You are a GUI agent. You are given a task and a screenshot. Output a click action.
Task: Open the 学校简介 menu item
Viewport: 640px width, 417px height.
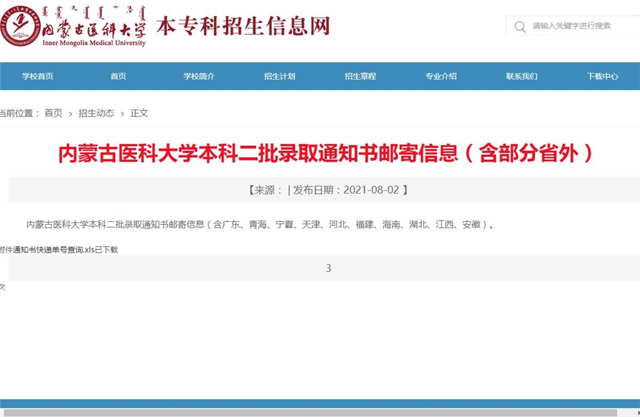click(x=199, y=76)
